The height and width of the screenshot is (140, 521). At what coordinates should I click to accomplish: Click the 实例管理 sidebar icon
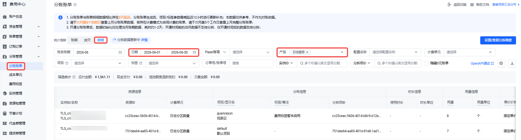tap(4, 93)
